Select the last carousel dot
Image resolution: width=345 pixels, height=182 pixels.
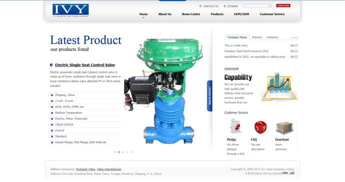click(131, 152)
